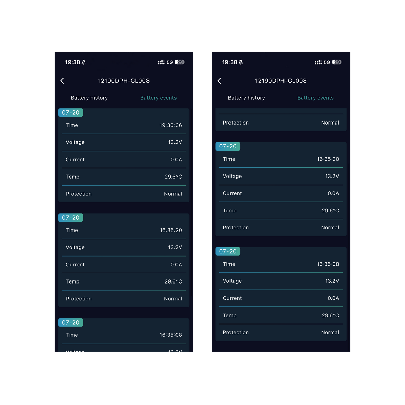Open Battery history tab on left screen

[x=89, y=98]
